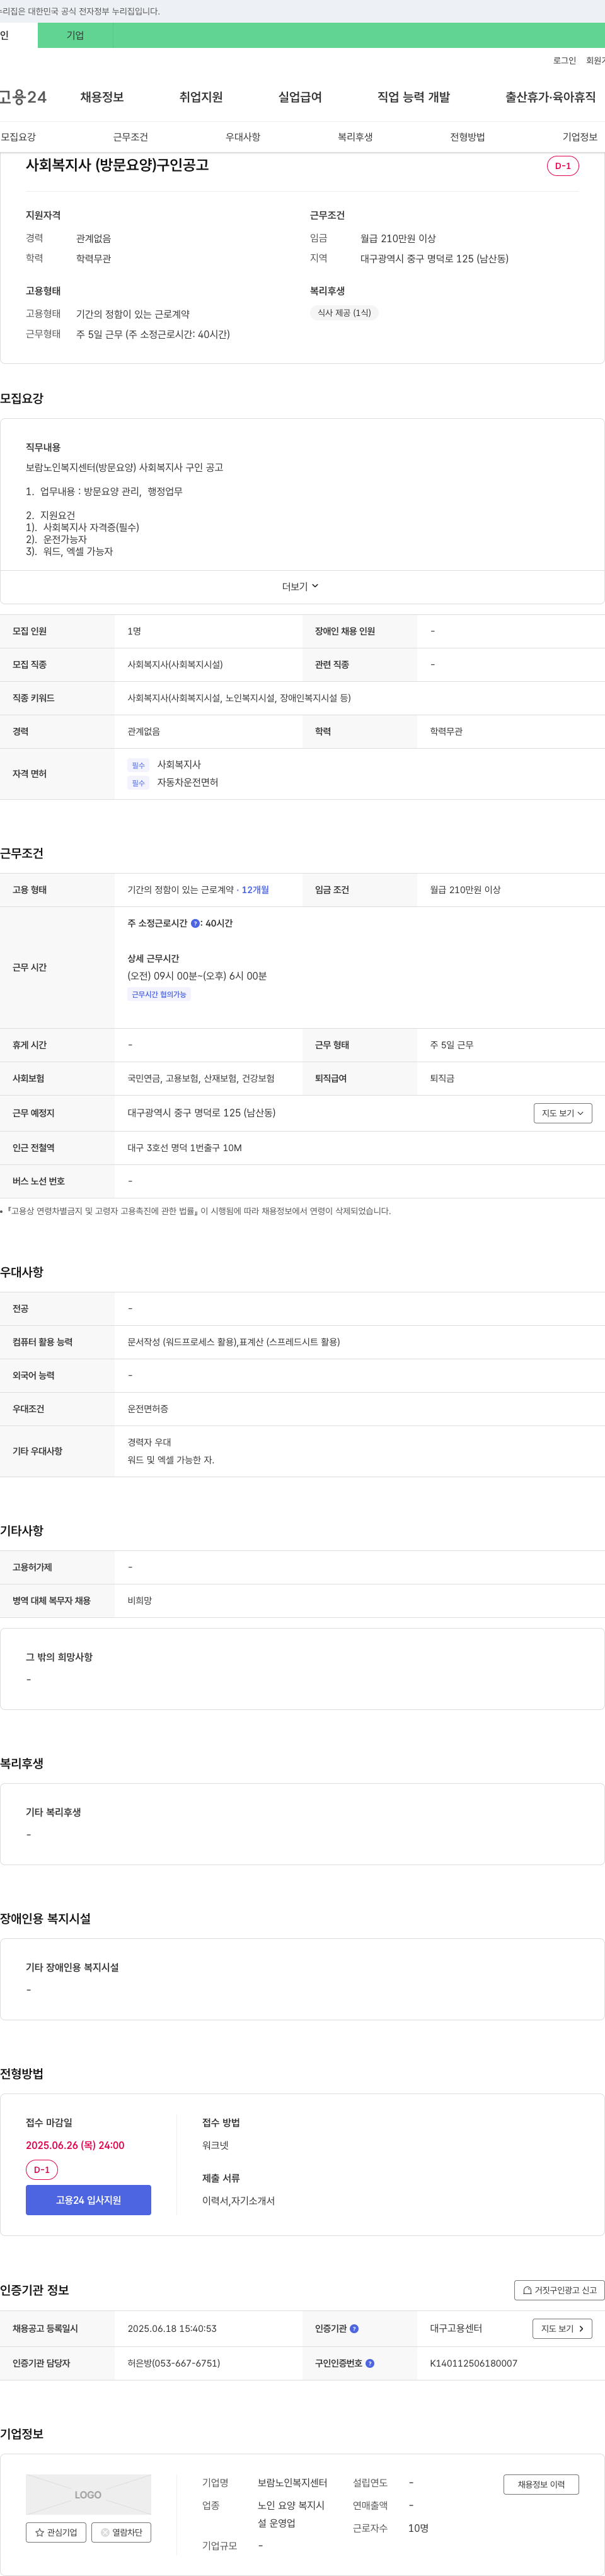Click 국민연금, 고용보험, 산재보험, 건강보험 cell

click(200, 1078)
